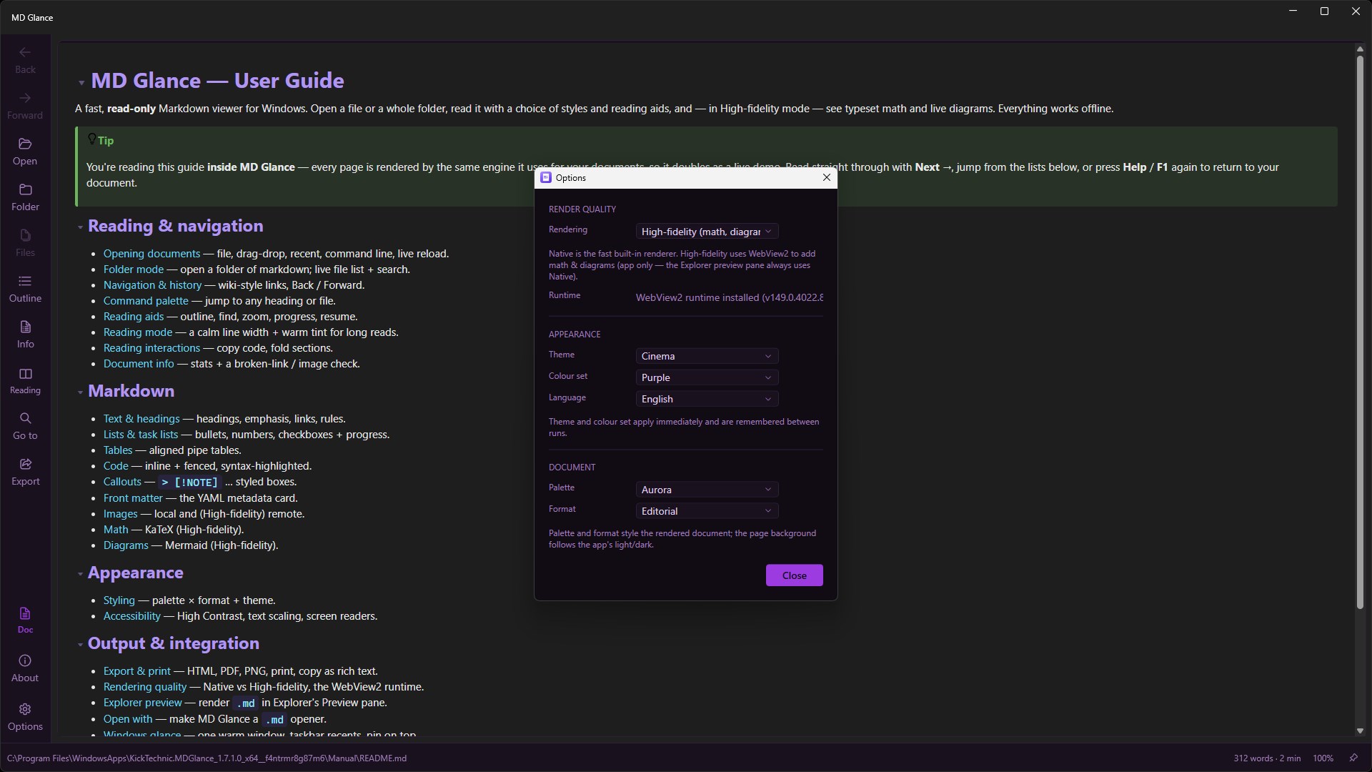
Task: Open the Rendering quality dropdown
Action: pyautogui.click(x=707, y=232)
